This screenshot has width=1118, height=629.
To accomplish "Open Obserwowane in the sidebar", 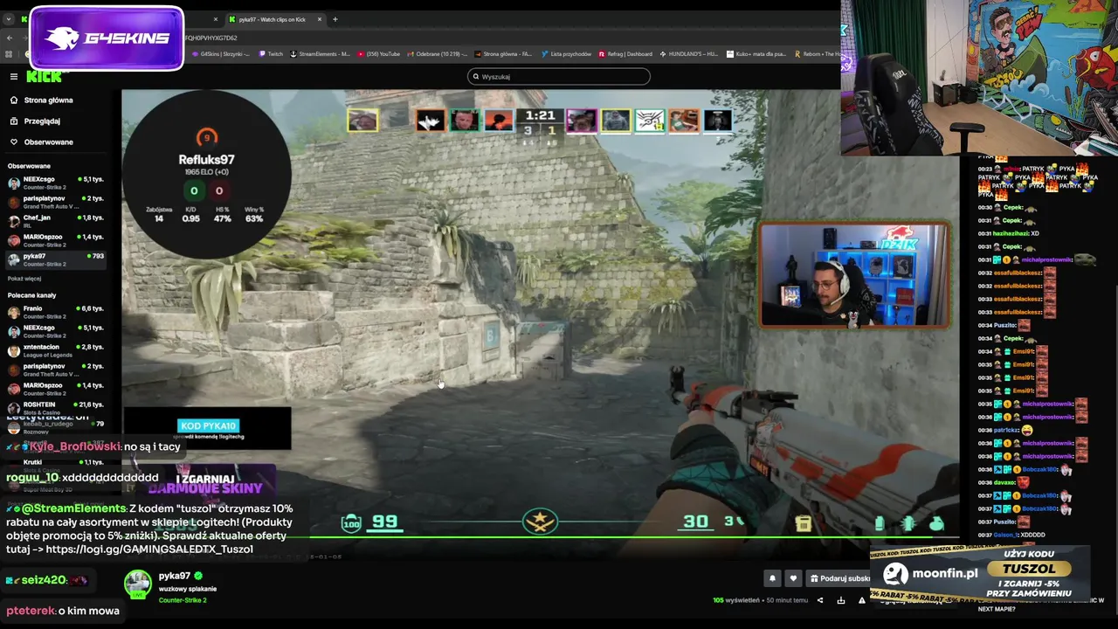I will click(x=54, y=142).
